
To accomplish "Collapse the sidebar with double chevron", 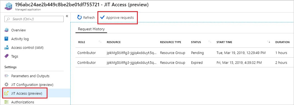I will (67, 16).
